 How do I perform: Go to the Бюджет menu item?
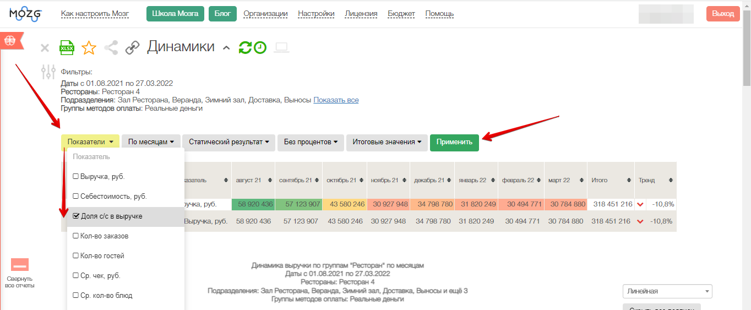click(x=401, y=14)
